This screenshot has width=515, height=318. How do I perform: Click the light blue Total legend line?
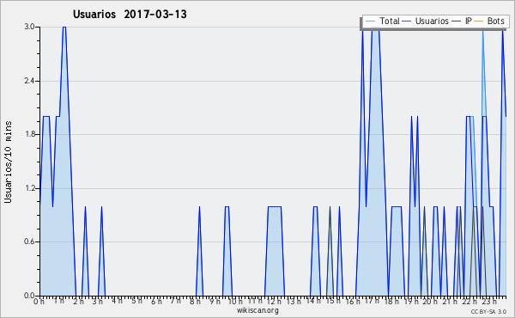pyautogui.click(x=371, y=21)
